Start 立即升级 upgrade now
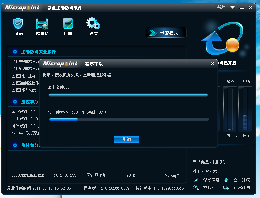 pos(242,180)
